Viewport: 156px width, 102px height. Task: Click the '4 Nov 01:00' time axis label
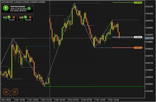pos(60,100)
